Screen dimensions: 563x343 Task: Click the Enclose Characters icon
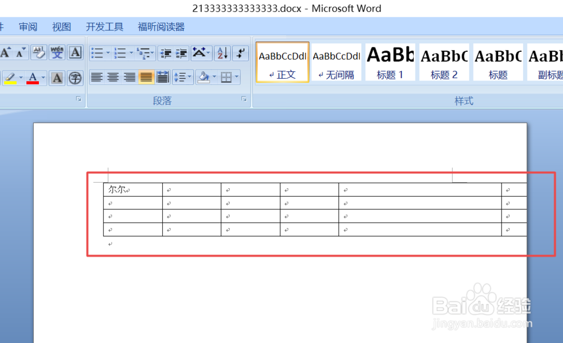(x=75, y=78)
